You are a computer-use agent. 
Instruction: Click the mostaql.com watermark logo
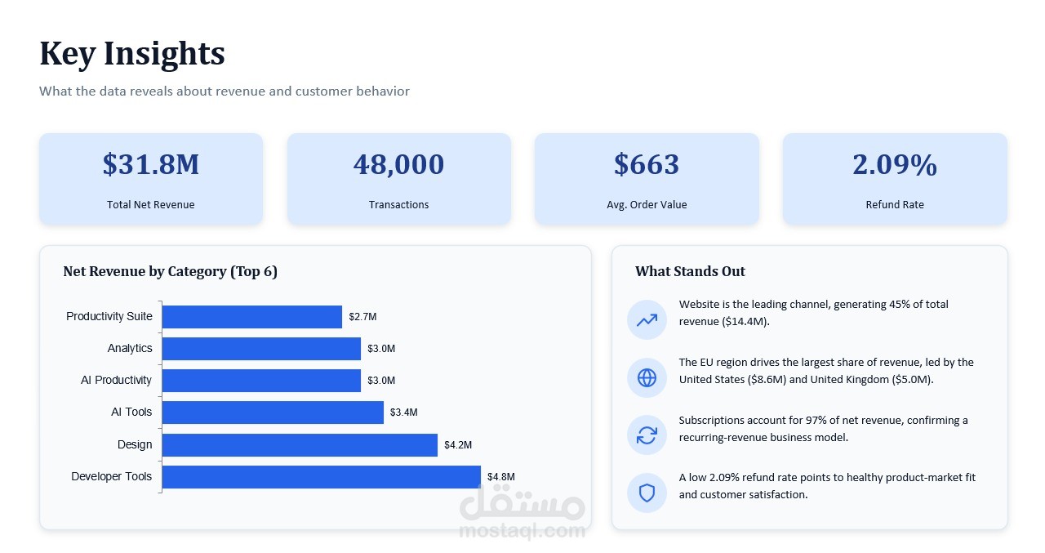point(522,511)
